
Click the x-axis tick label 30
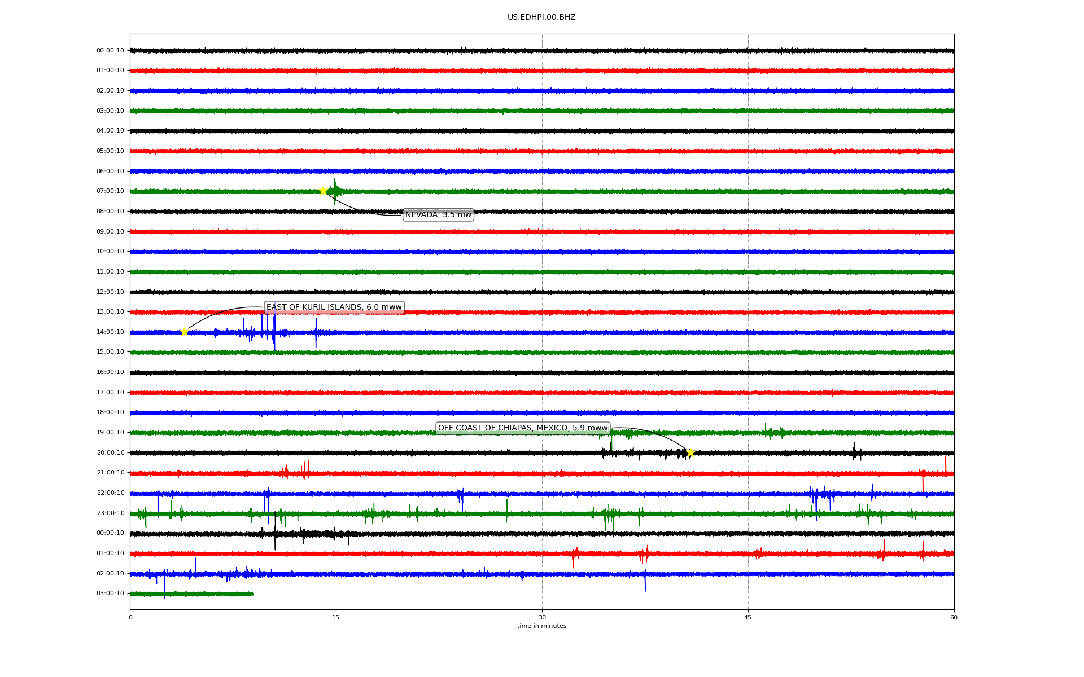[x=542, y=617]
